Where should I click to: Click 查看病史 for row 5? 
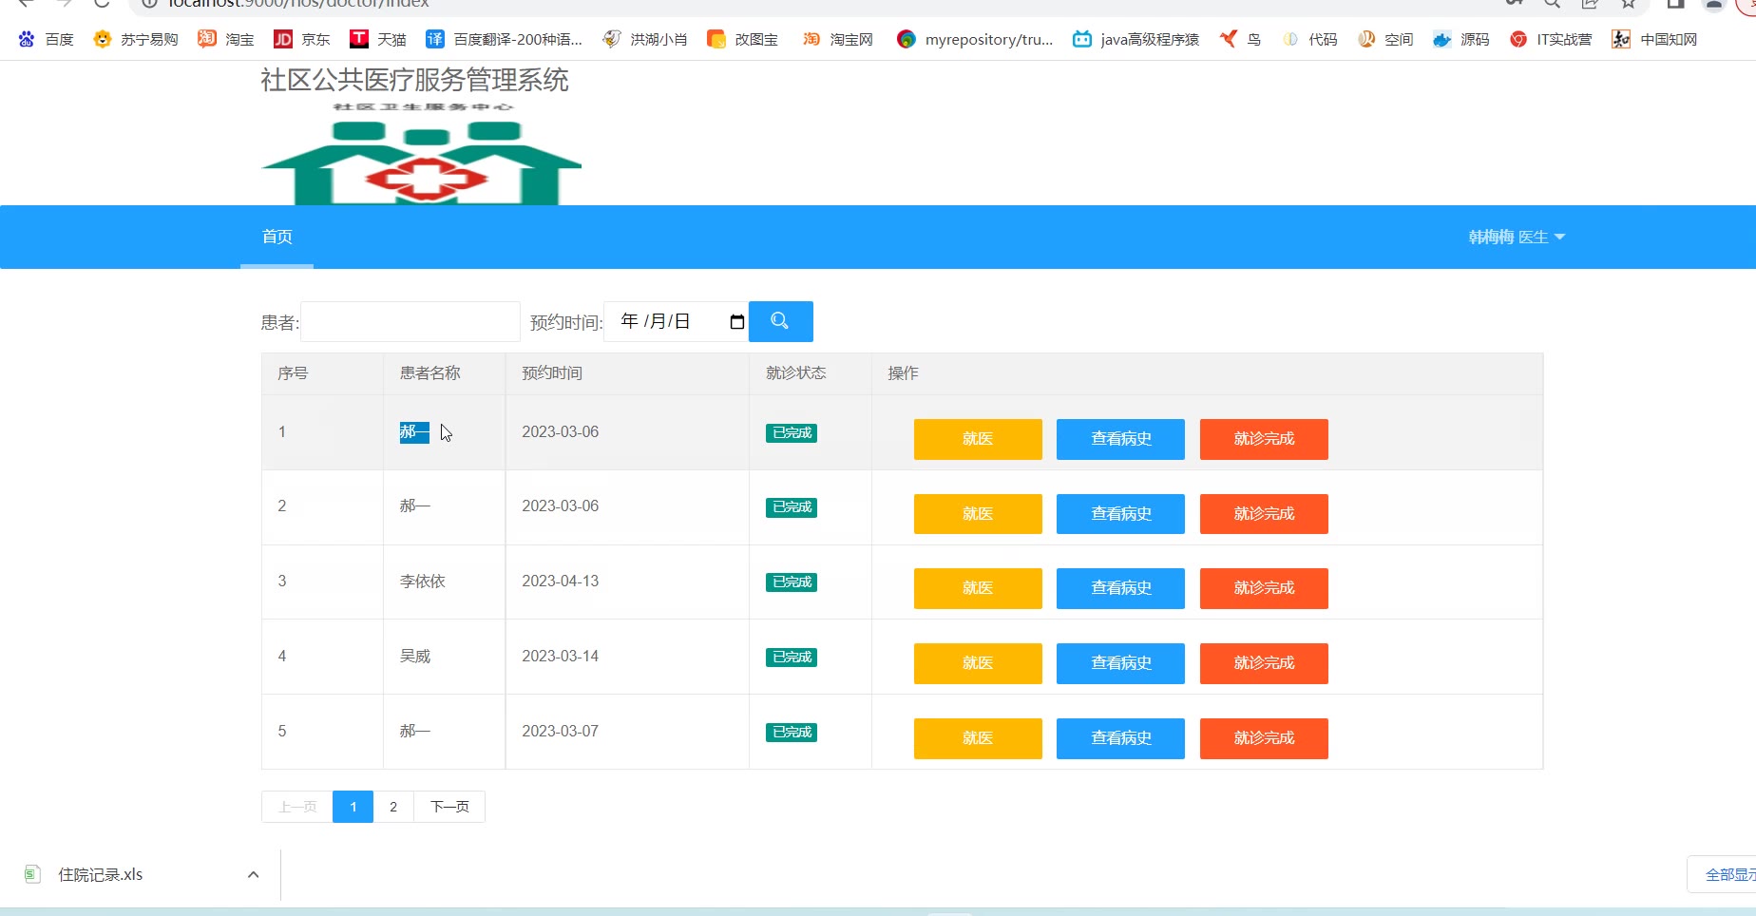pos(1121,738)
